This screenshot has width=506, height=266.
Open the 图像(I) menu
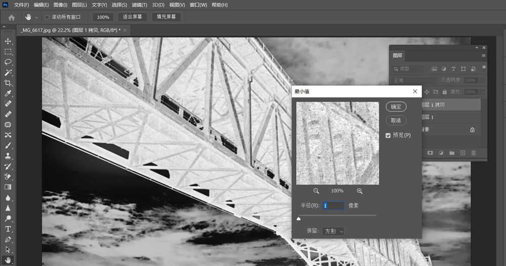(x=60, y=5)
